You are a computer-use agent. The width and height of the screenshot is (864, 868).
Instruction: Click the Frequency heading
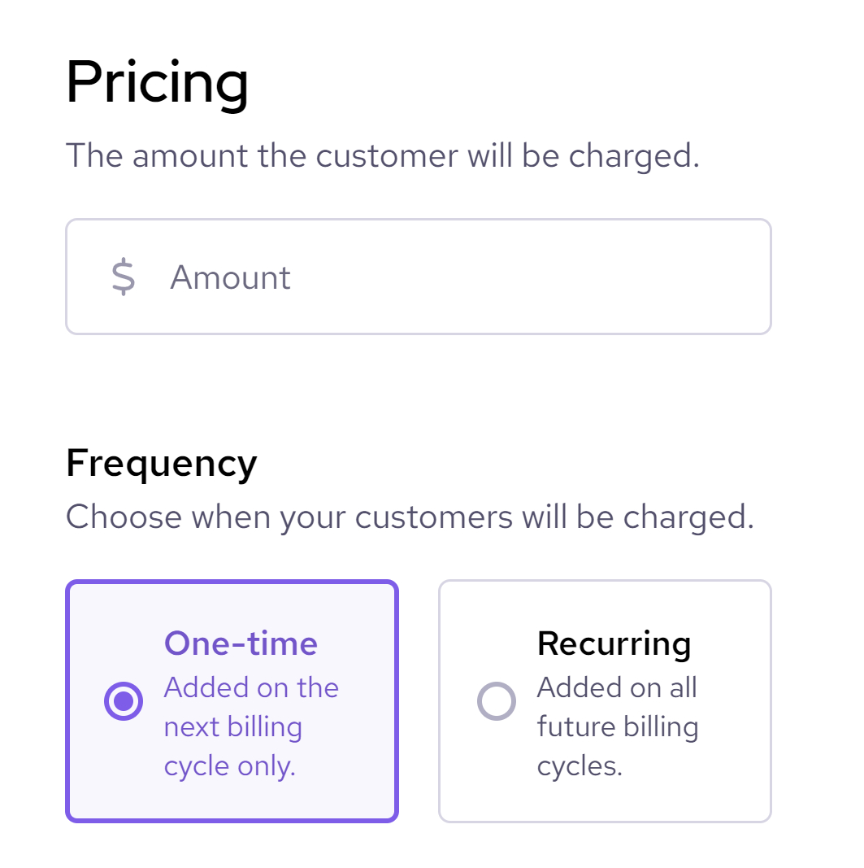pyautogui.click(x=162, y=464)
